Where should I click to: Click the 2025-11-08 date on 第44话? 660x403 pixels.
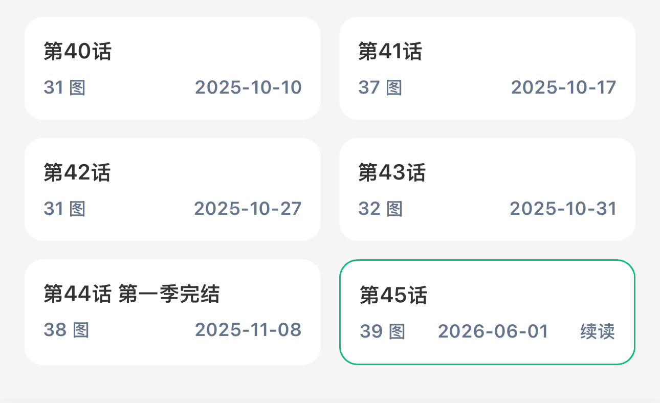(x=248, y=330)
